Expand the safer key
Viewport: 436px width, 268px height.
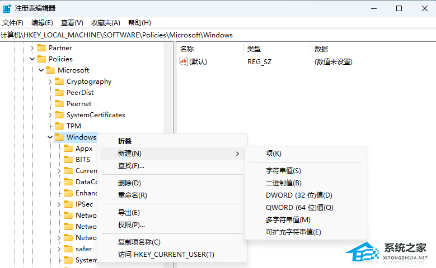(x=59, y=249)
